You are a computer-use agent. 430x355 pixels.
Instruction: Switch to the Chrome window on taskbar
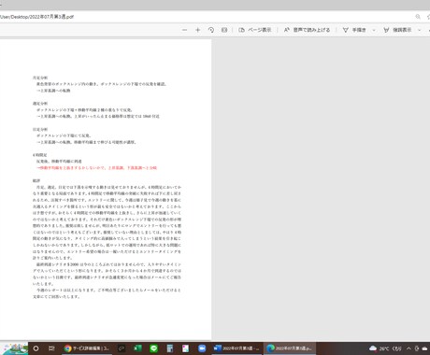tap(87, 348)
